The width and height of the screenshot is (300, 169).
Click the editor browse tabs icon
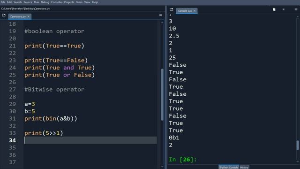pos(4,15)
